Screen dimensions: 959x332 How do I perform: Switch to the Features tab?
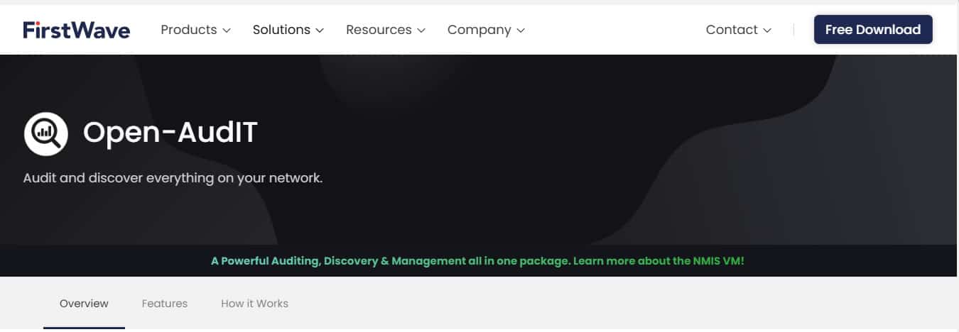coord(165,304)
